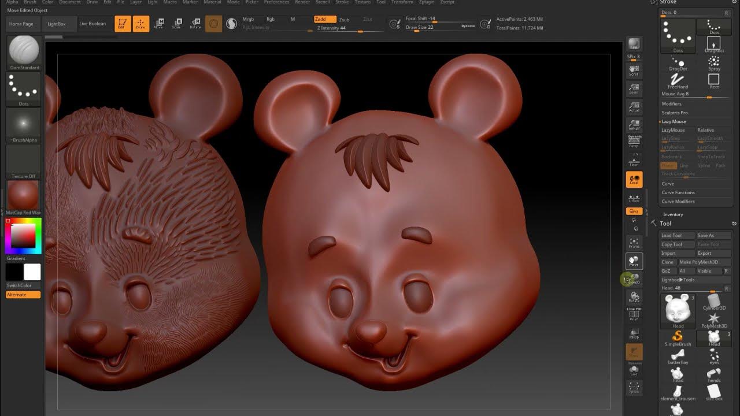Open the MatCap Red Wax material picker

coord(23,198)
